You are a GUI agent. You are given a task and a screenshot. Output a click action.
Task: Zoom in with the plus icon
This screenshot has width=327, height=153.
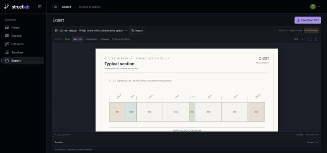302,39
